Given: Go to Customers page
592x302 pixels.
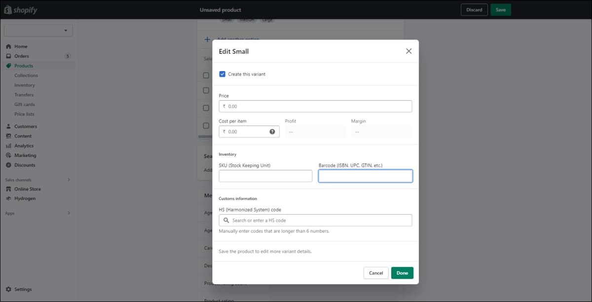Looking at the screenshot, I should (26, 126).
